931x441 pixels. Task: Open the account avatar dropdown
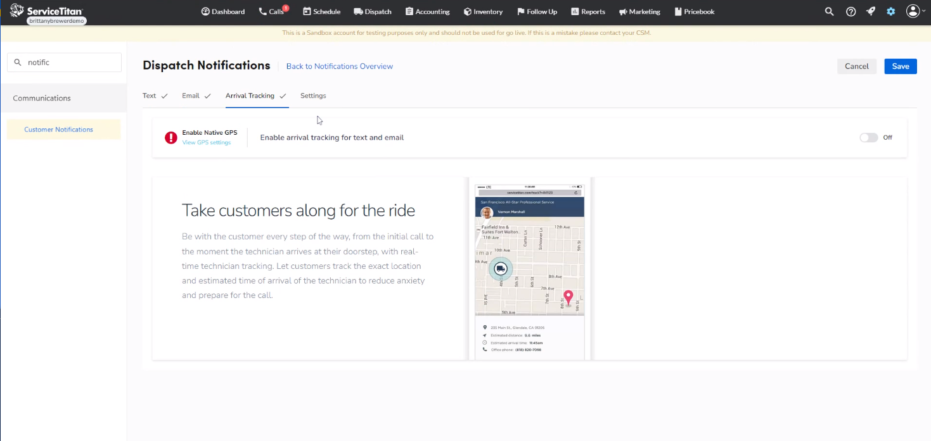[913, 11]
